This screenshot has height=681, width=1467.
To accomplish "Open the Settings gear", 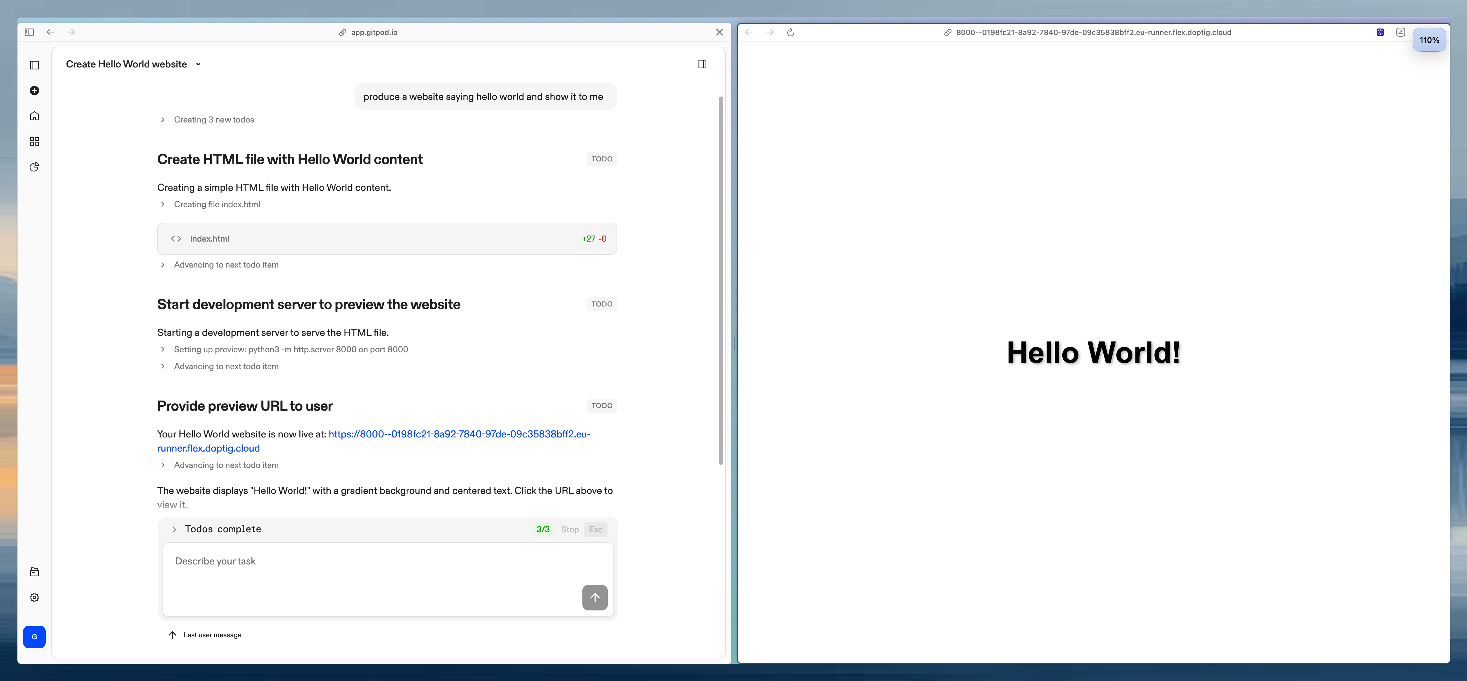I will pos(34,597).
